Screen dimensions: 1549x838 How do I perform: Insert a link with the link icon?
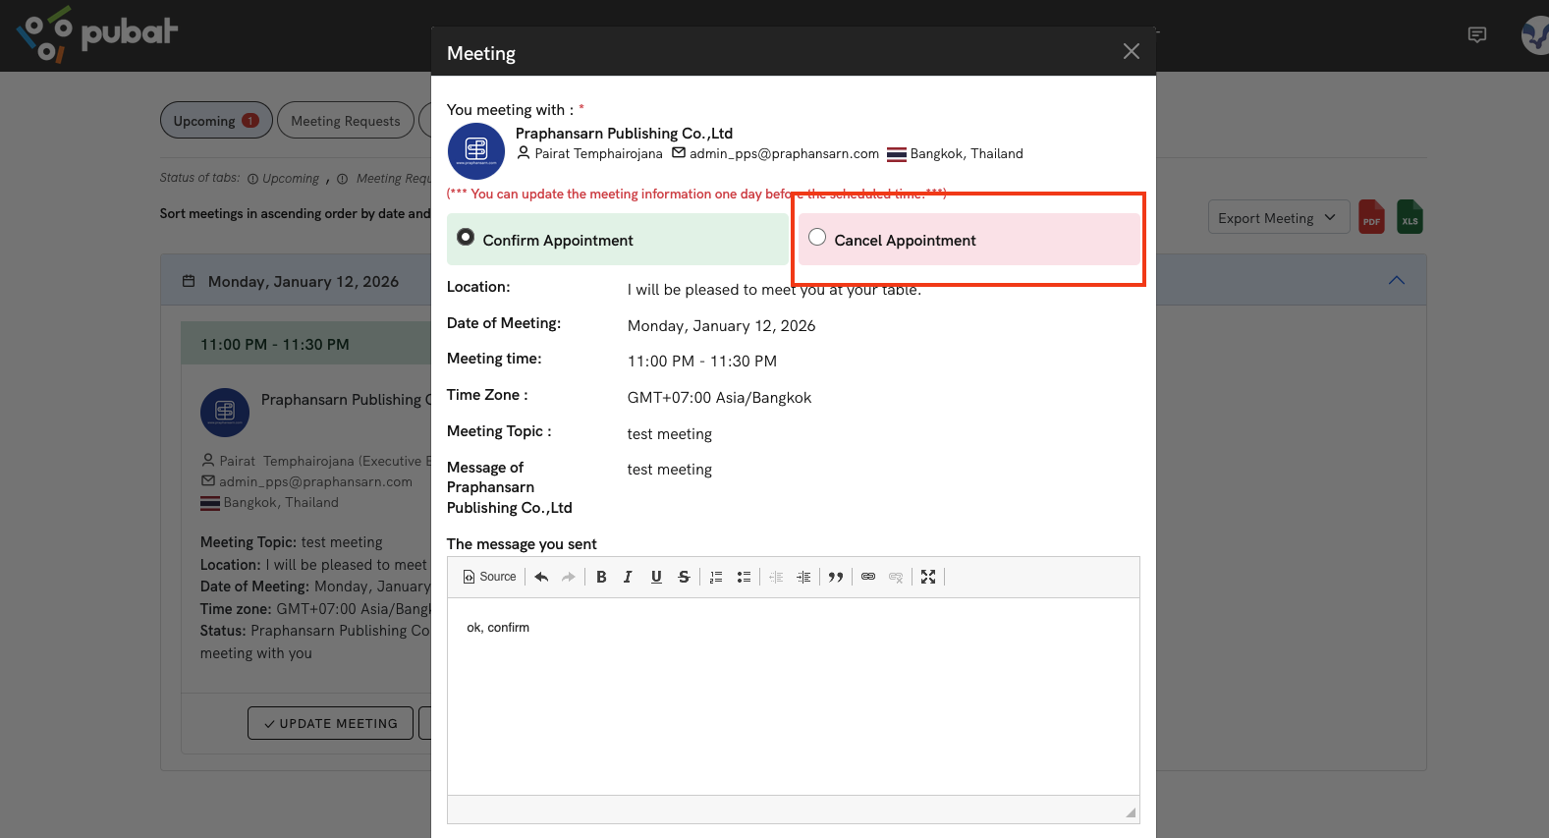pos(868,577)
